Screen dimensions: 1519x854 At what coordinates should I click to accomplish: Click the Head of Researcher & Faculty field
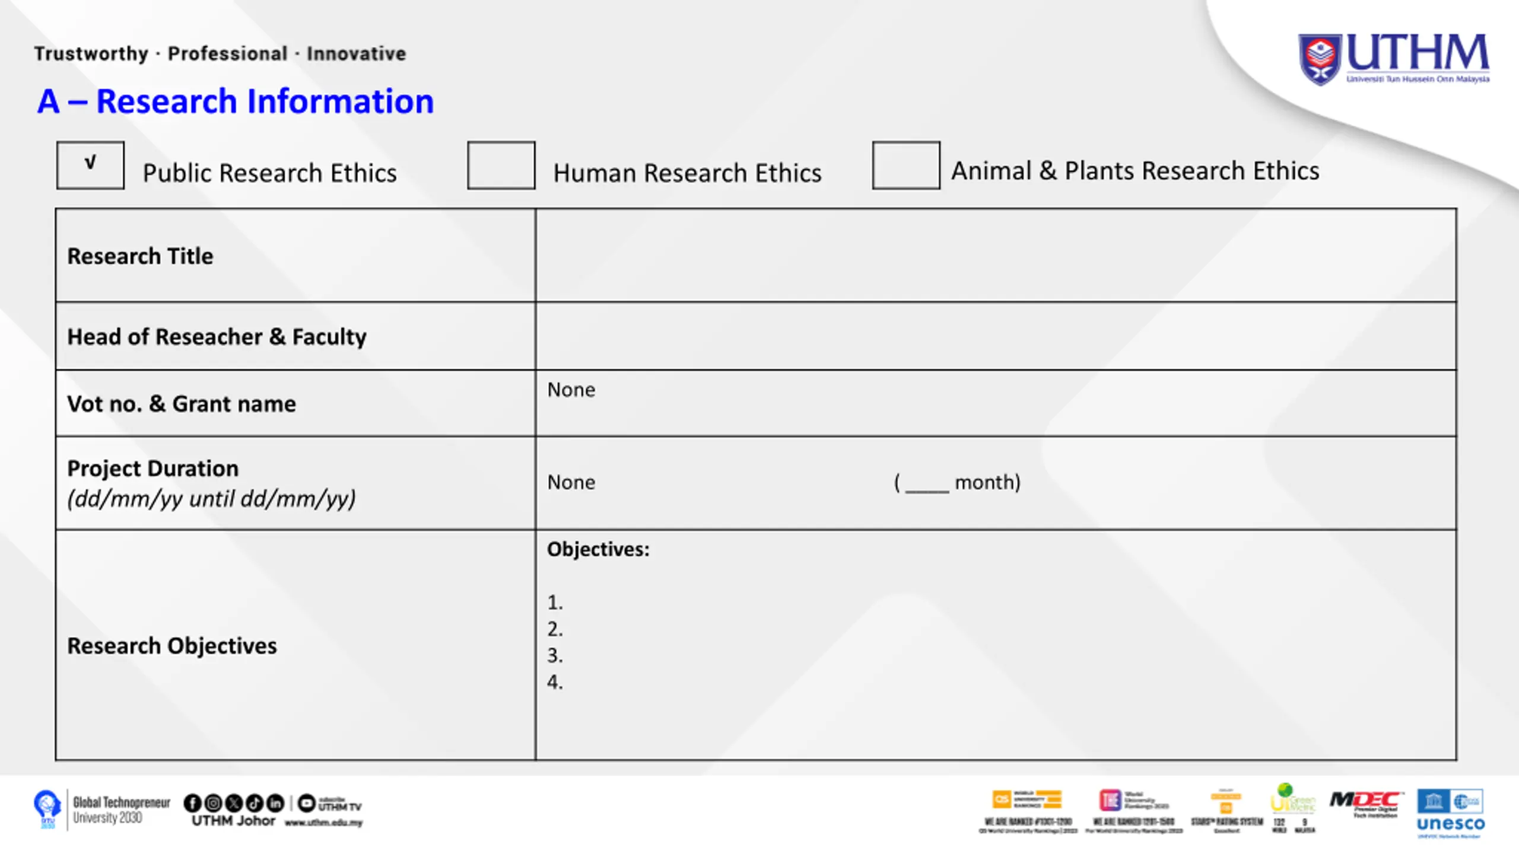click(x=995, y=336)
